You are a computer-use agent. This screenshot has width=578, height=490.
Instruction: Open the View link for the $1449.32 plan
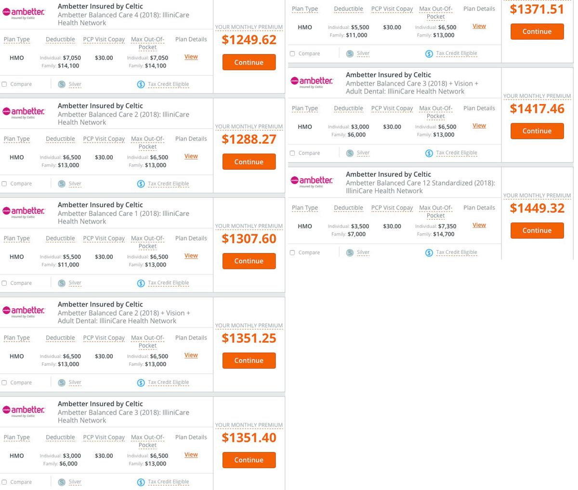click(x=479, y=225)
